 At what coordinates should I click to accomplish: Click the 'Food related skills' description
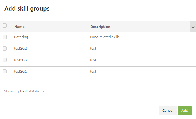105,37
